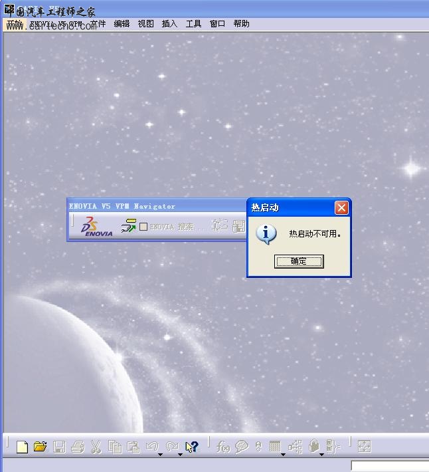Open the 文件 menu

pyautogui.click(x=98, y=24)
